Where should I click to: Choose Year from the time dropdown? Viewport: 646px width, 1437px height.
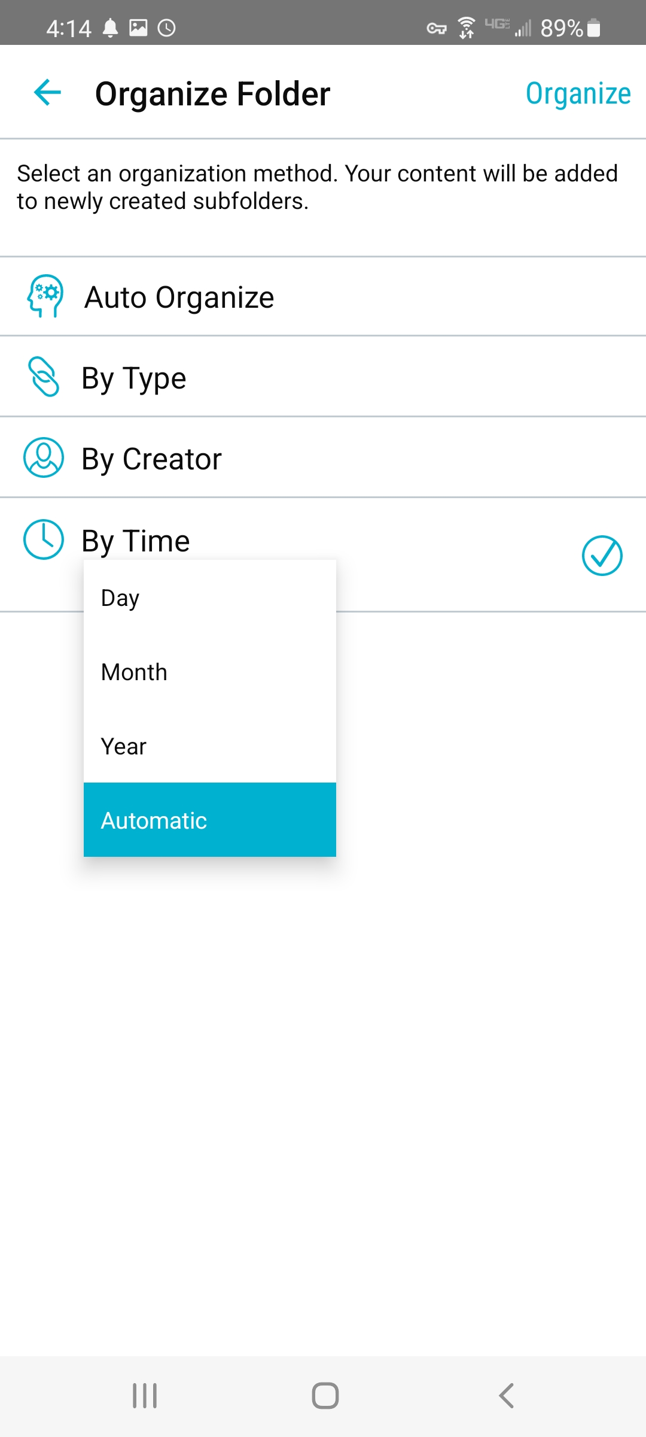pyautogui.click(x=210, y=746)
